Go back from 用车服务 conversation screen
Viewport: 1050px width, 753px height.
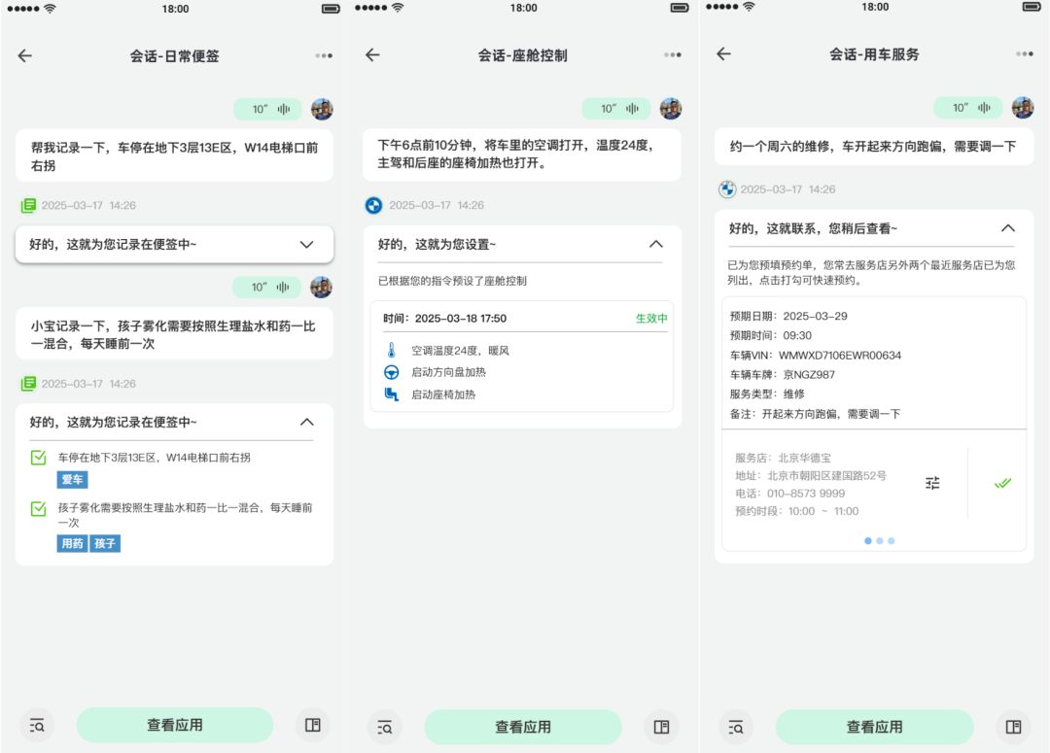point(723,54)
